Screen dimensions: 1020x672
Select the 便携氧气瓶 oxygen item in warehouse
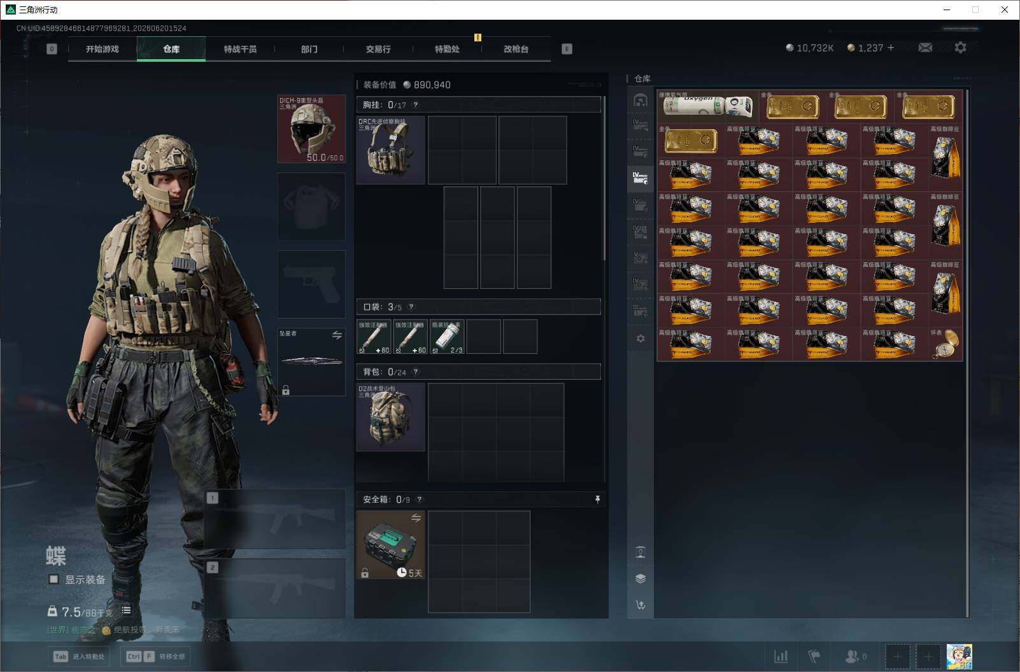[x=707, y=106]
